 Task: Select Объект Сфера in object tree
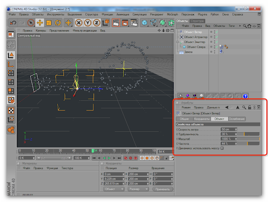pyautogui.click(x=196, y=47)
